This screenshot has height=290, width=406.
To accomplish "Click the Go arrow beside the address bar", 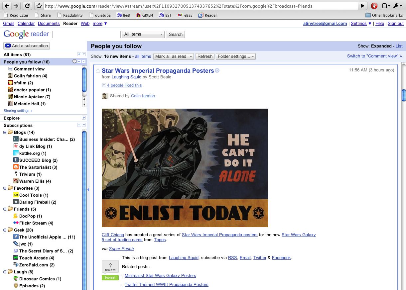I will [x=362, y=6].
